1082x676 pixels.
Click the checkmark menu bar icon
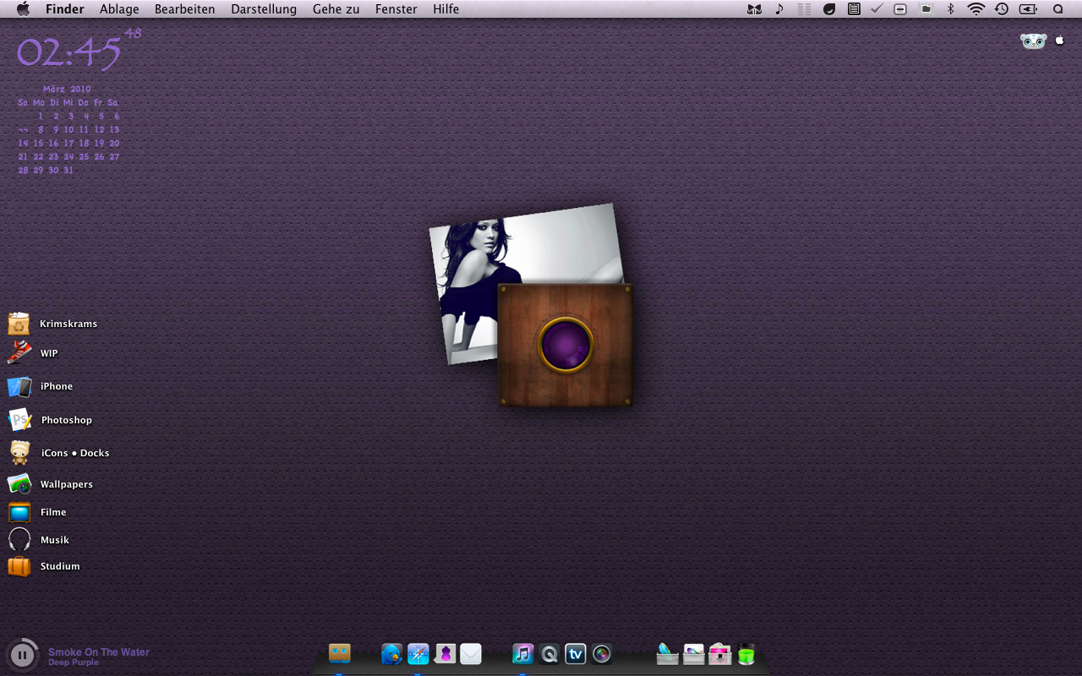(x=877, y=9)
